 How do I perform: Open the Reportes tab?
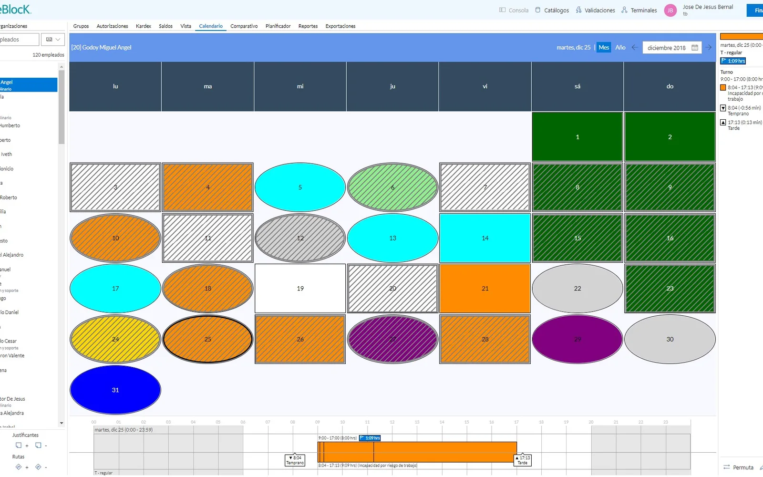coord(308,26)
